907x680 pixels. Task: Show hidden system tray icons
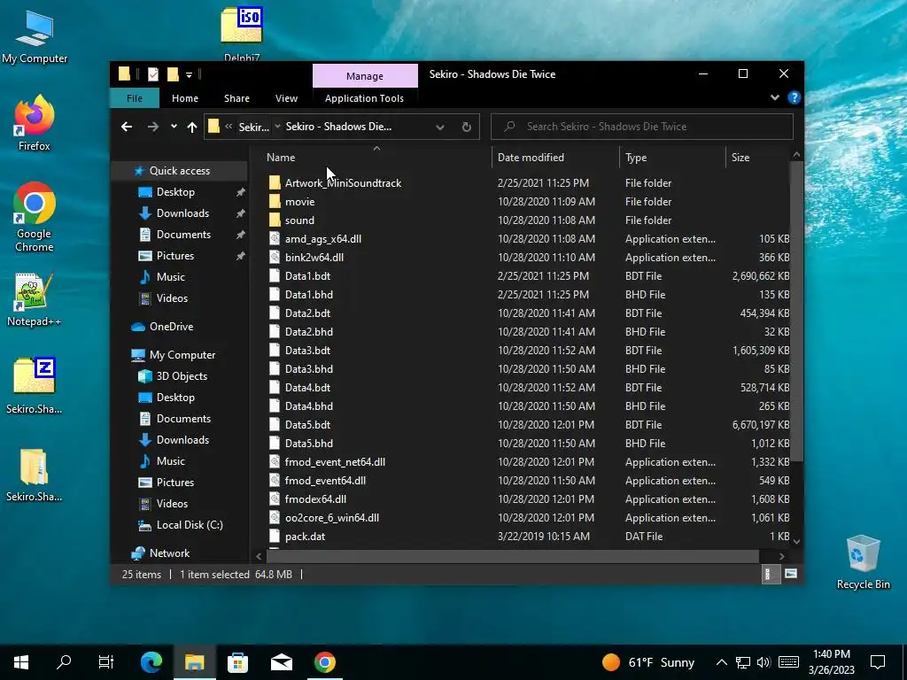click(x=721, y=662)
